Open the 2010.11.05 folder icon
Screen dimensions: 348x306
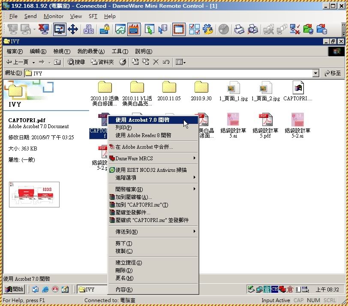169,87
